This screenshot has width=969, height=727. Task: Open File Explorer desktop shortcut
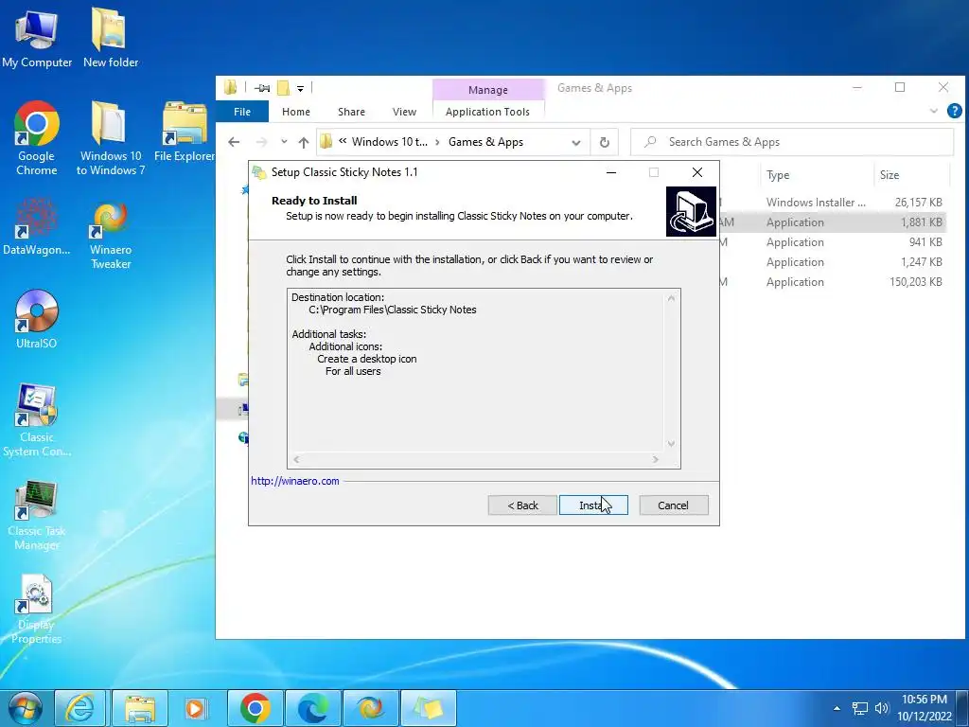(x=185, y=133)
